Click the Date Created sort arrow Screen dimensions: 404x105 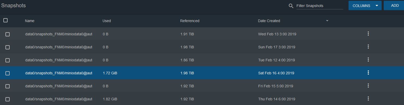(x=327, y=21)
